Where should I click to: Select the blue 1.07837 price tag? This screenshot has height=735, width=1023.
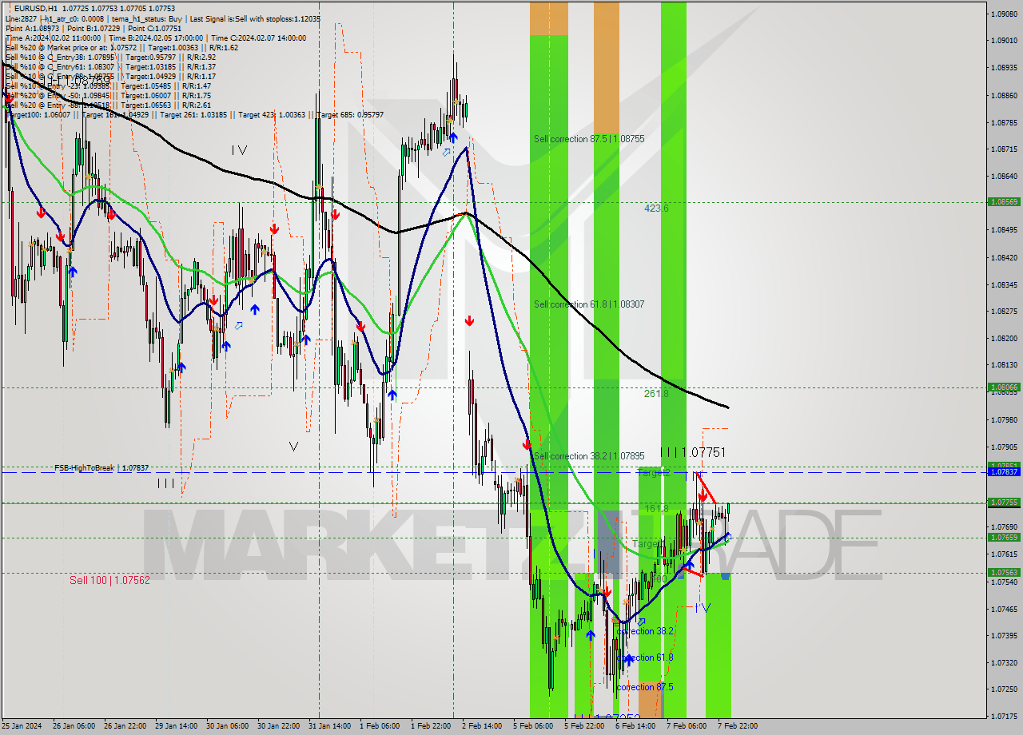(1004, 472)
